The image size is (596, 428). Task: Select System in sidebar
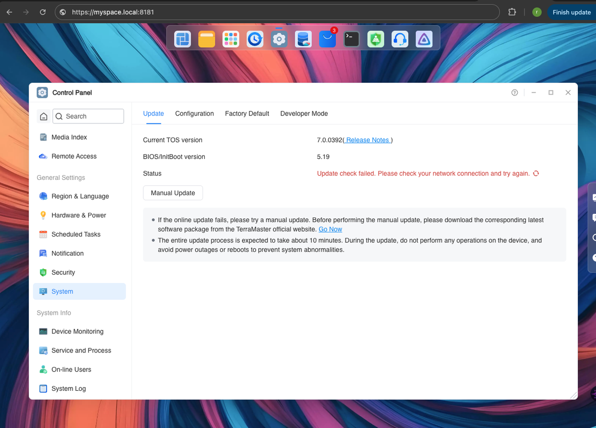tap(79, 292)
